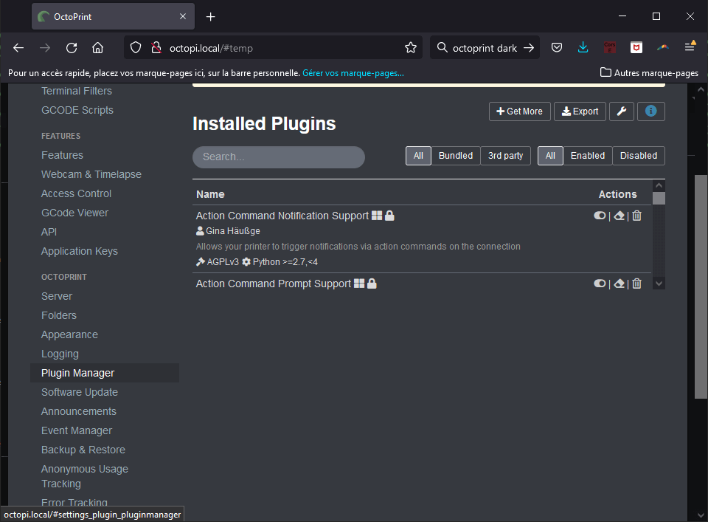Click lock icon beside Action Command Prompt Support
This screenshot has width=708, height=522.
pyautogui.click(x=372, y=284)
